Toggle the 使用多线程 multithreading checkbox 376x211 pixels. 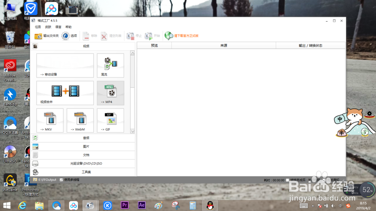point(61,179)
